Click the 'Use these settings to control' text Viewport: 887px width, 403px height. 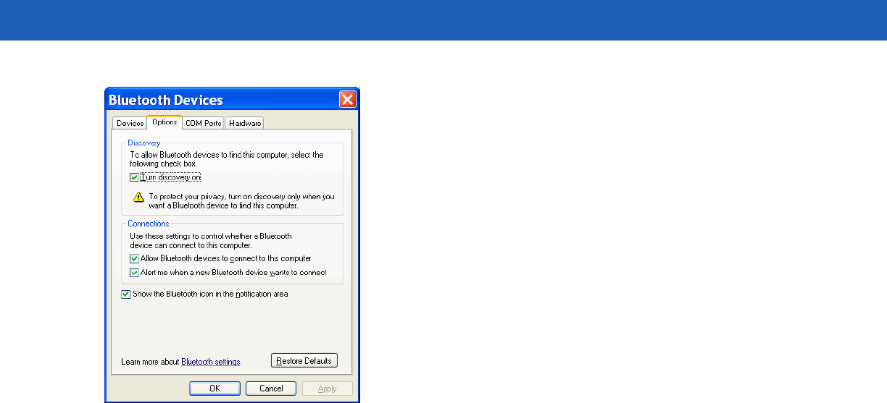pos(211,241)
